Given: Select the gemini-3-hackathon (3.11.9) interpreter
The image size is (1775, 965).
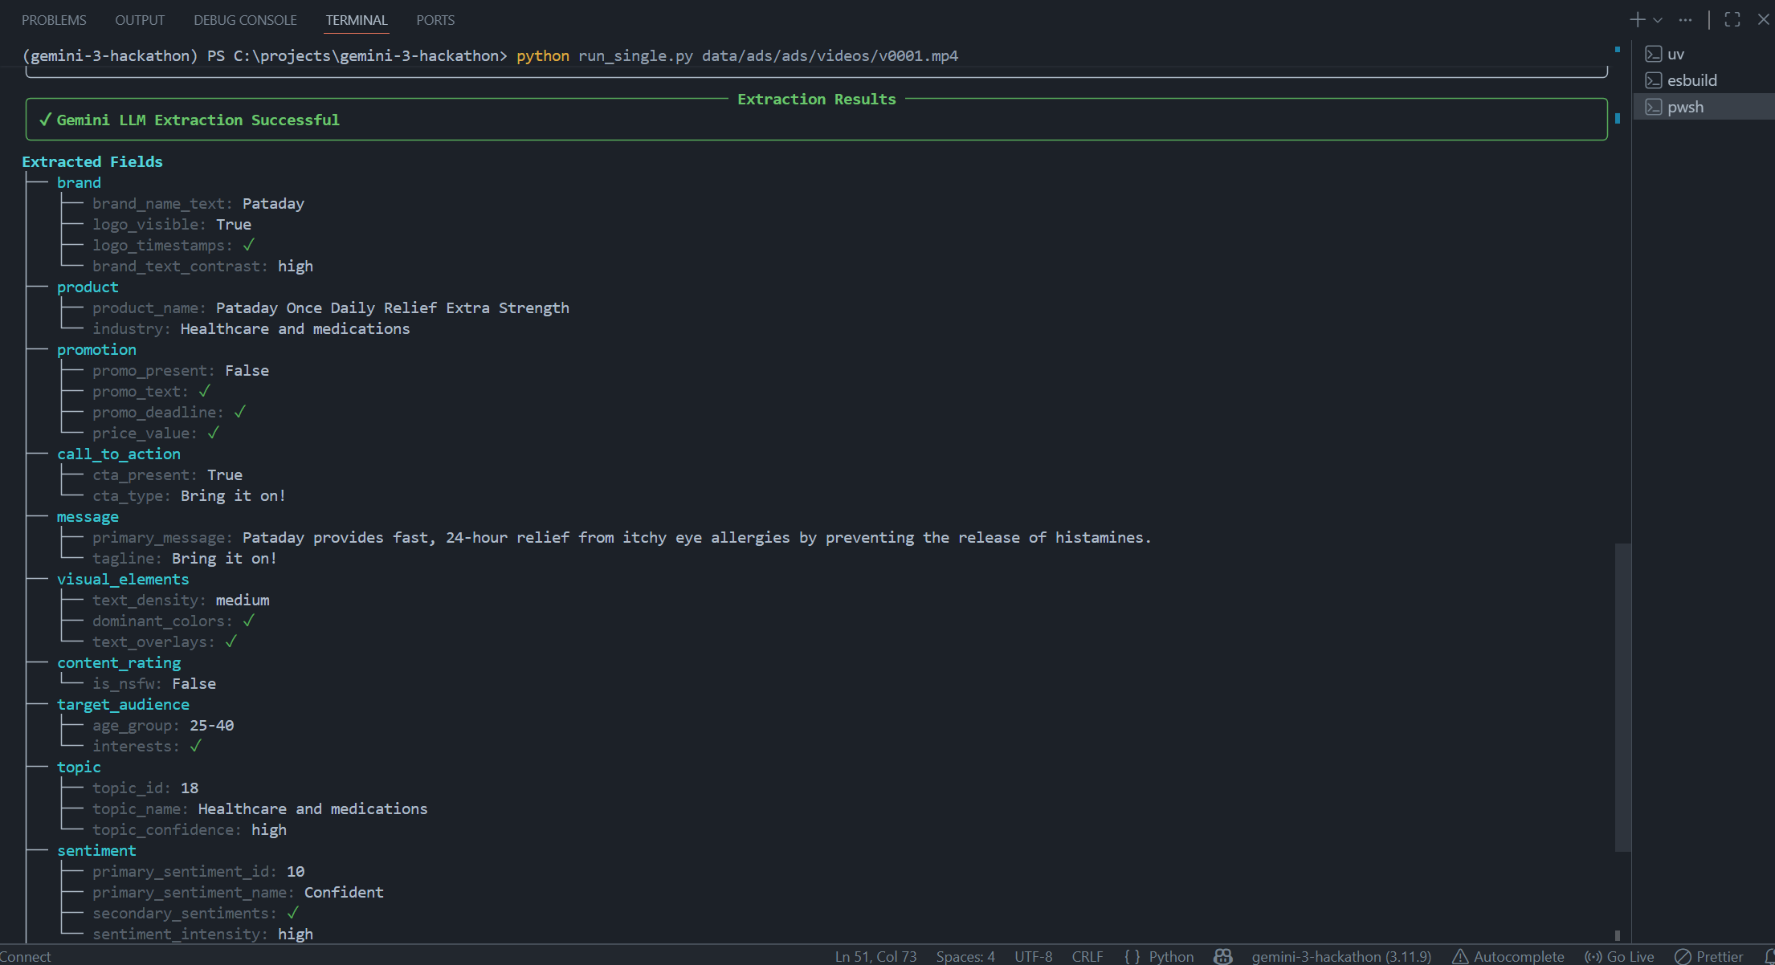Looking at the screenshot, I should pos(1340,956).
